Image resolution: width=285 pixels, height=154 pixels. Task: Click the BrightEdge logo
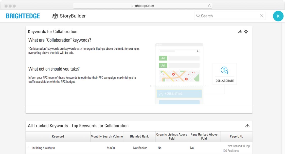tap(23, 16)
